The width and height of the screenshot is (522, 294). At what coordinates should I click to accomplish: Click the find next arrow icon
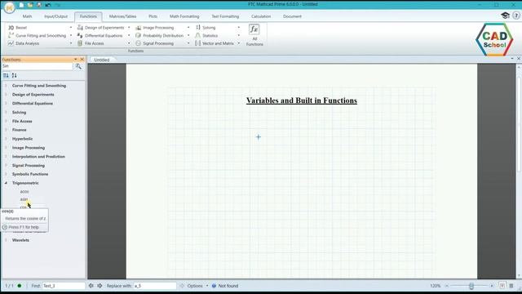[x=100, y=286]
